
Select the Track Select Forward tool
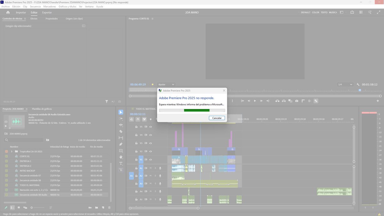(x=121, y=119)
